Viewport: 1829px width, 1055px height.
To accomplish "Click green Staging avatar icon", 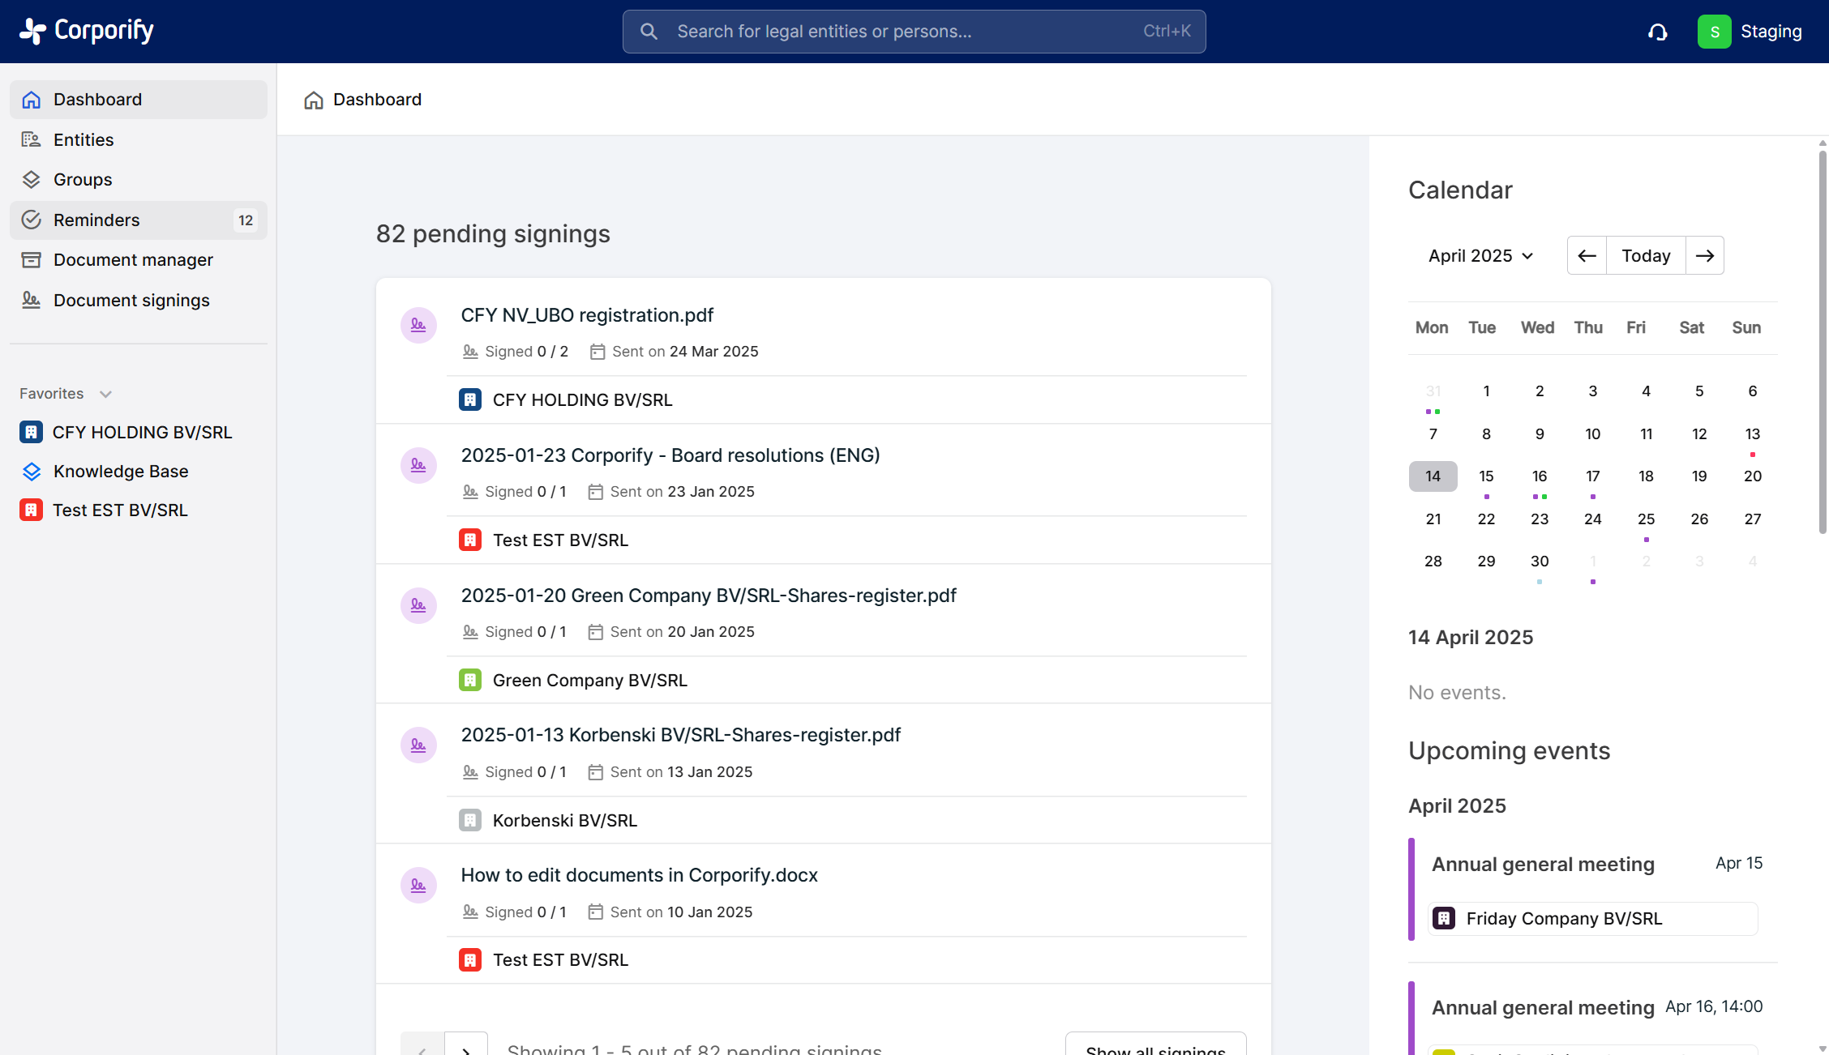I will [x=1714, y=32].
